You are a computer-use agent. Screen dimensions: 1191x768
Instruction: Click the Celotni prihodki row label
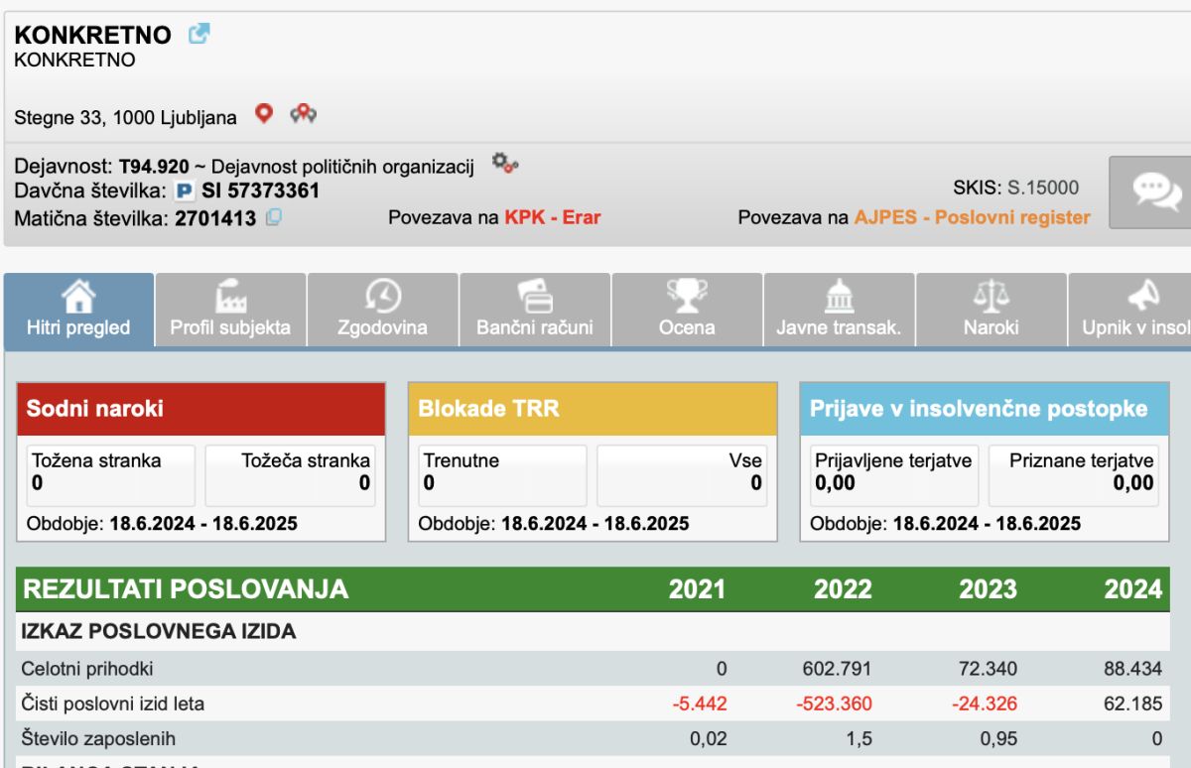[x=87, y=669]
